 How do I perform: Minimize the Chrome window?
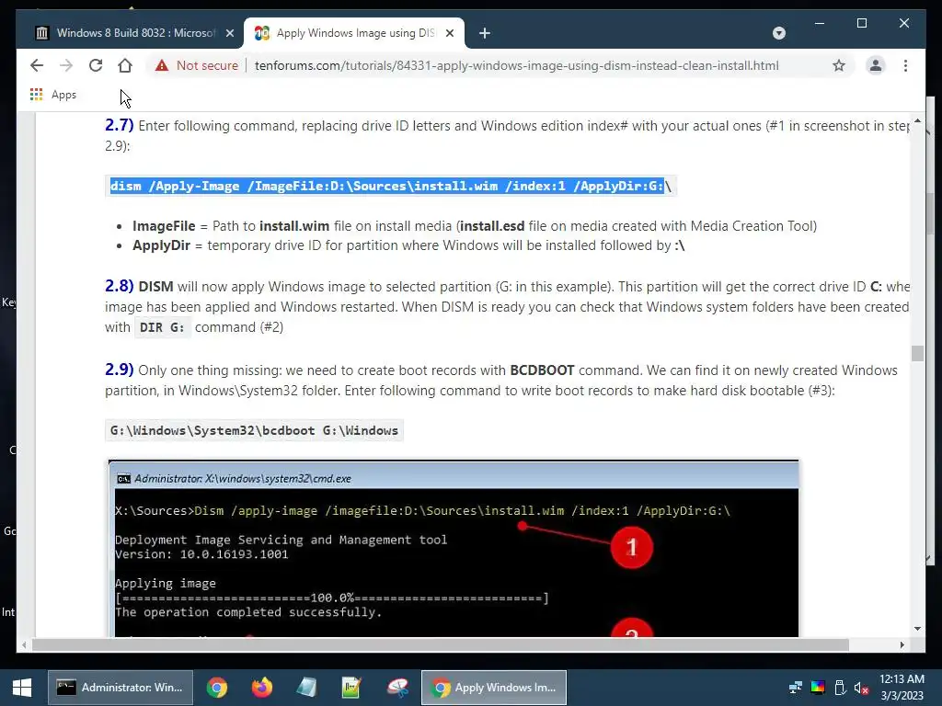tap(820, 23)
